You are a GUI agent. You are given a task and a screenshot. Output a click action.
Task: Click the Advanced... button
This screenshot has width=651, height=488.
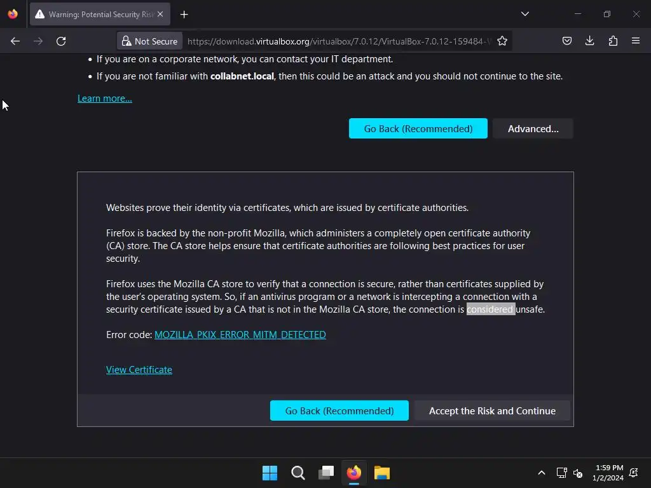pyautogui.click(x=533, y=128)
